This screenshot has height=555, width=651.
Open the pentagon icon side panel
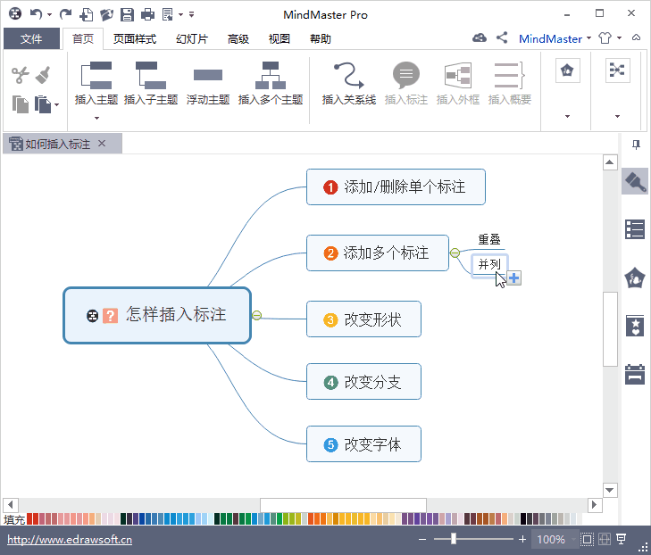(x=635, y=277)
